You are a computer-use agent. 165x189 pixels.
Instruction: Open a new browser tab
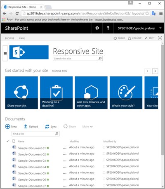pyautogui.click(x=48, y=7)
